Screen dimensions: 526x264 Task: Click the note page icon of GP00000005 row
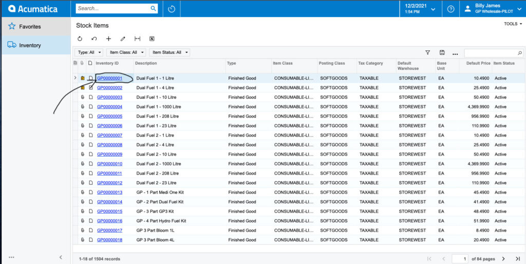pos(90,117)
